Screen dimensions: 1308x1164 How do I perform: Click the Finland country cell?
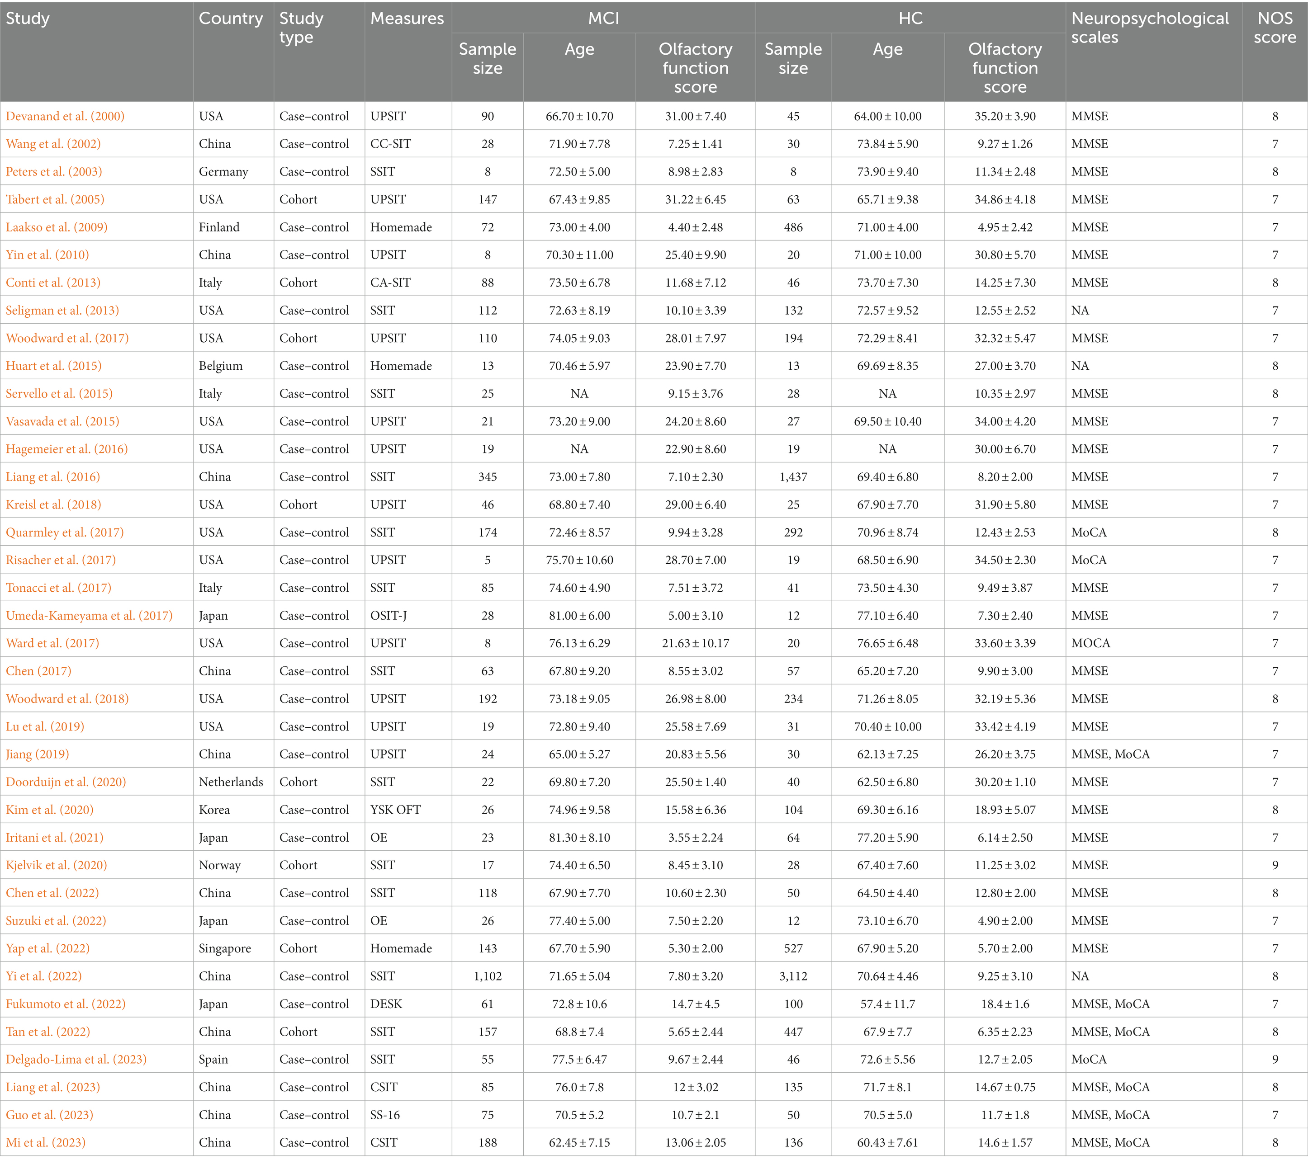click(219, 227)
